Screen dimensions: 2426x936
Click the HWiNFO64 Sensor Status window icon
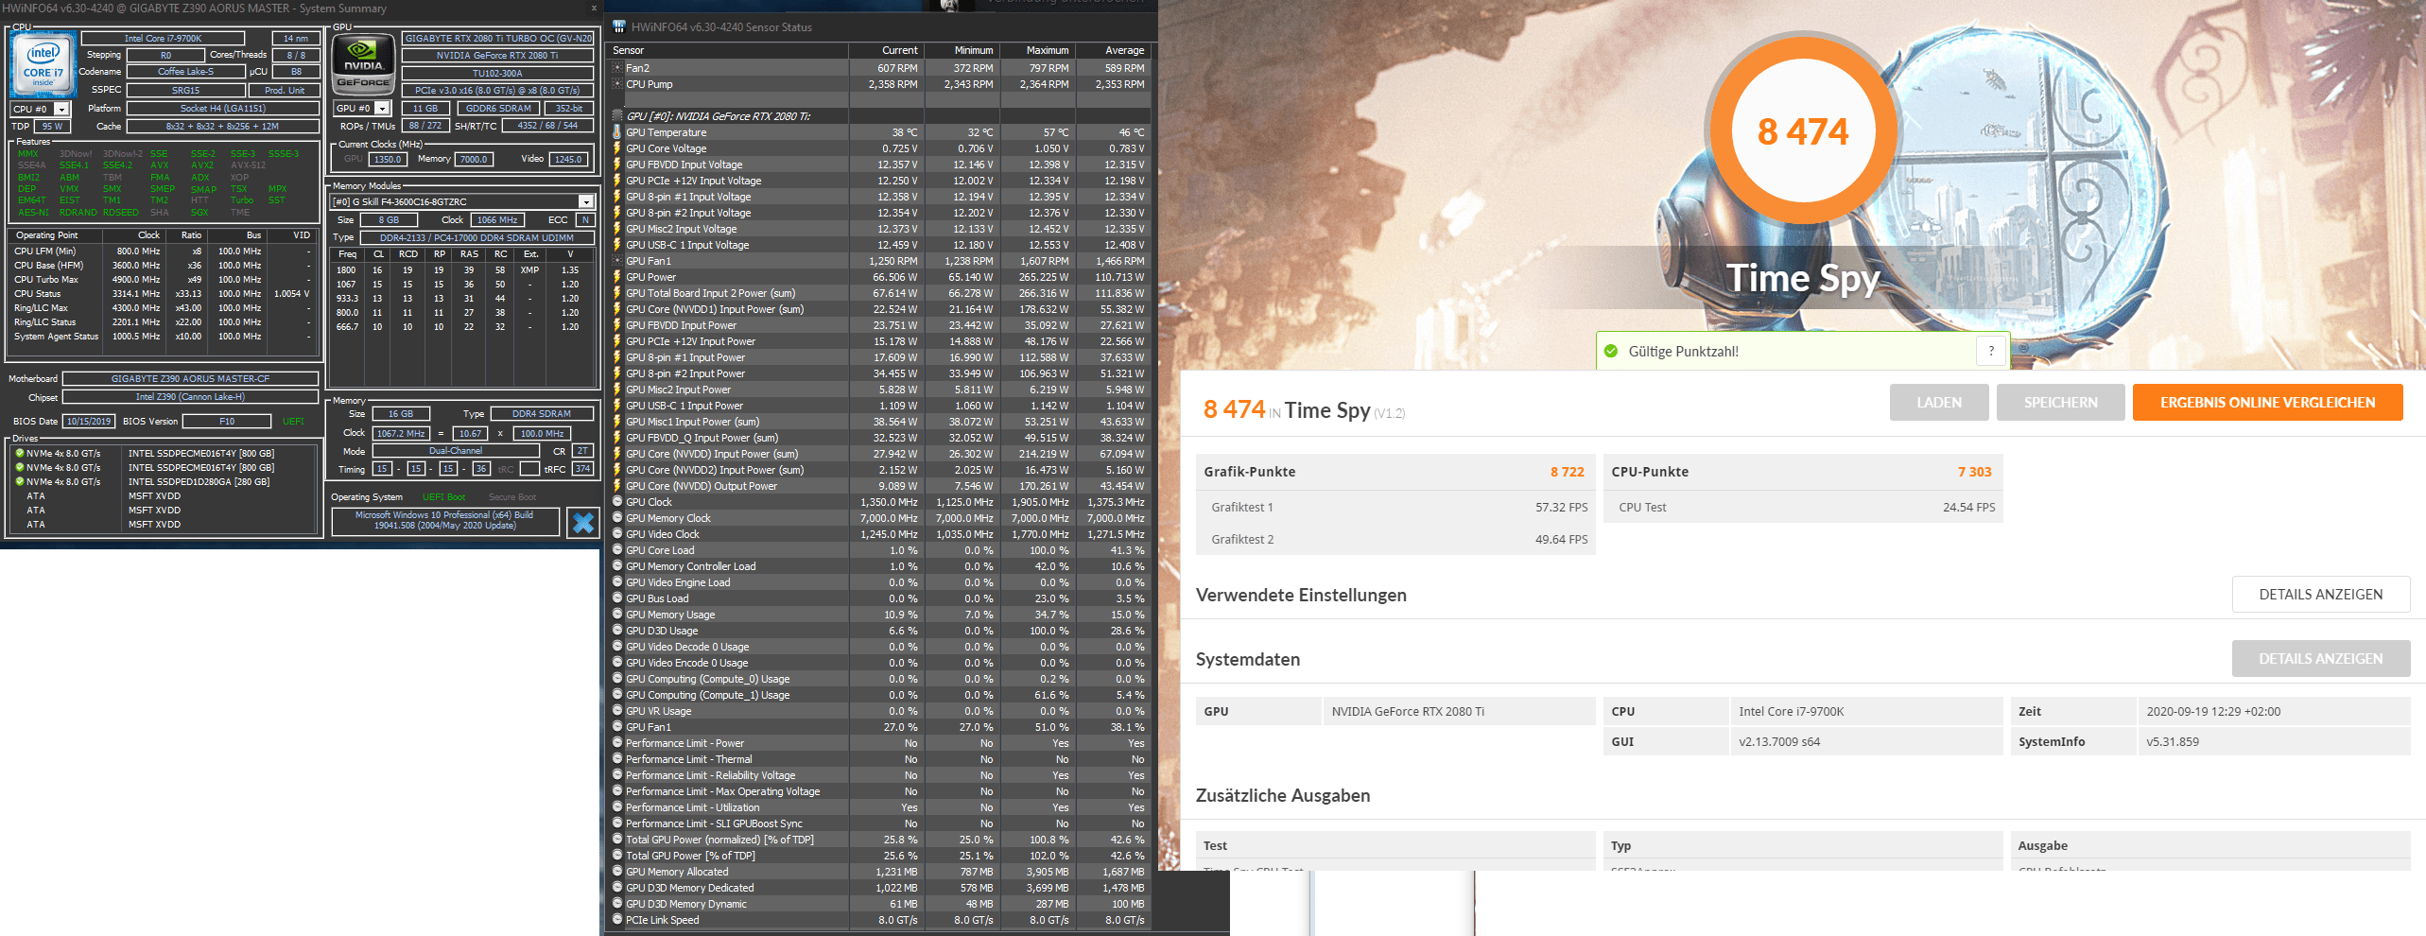point(618,26)
